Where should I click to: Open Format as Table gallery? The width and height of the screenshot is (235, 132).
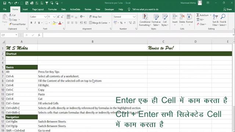pos(156,20)
